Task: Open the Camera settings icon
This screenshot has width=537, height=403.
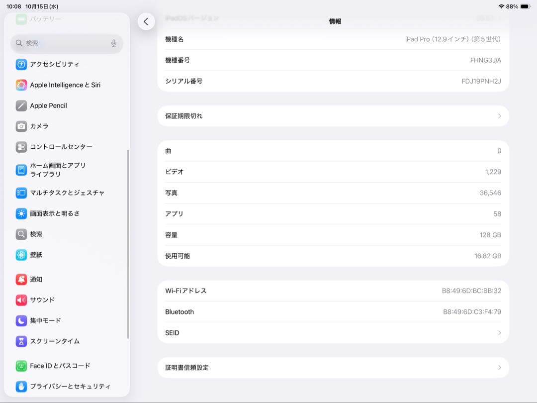Action: [20, 126]
